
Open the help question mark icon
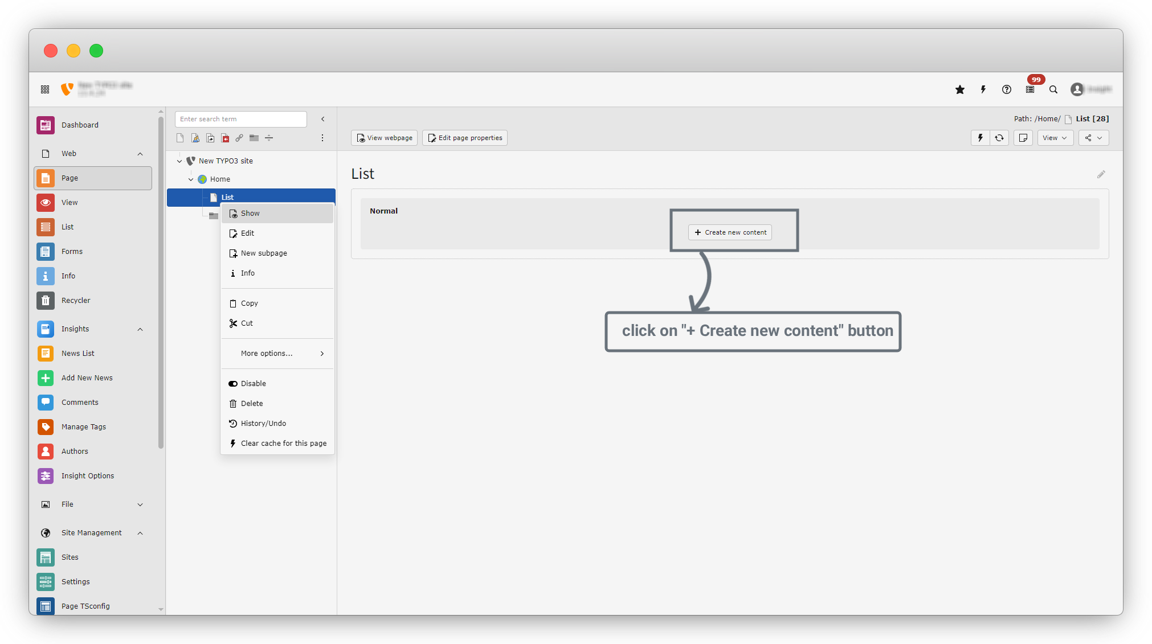1007,89
